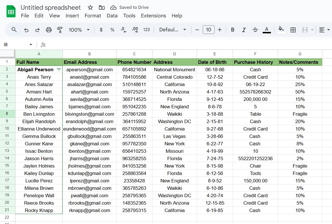The height and width of the screenshot is (224, 332).
Task: Open the File menu
Action: (x=25, y=16)
